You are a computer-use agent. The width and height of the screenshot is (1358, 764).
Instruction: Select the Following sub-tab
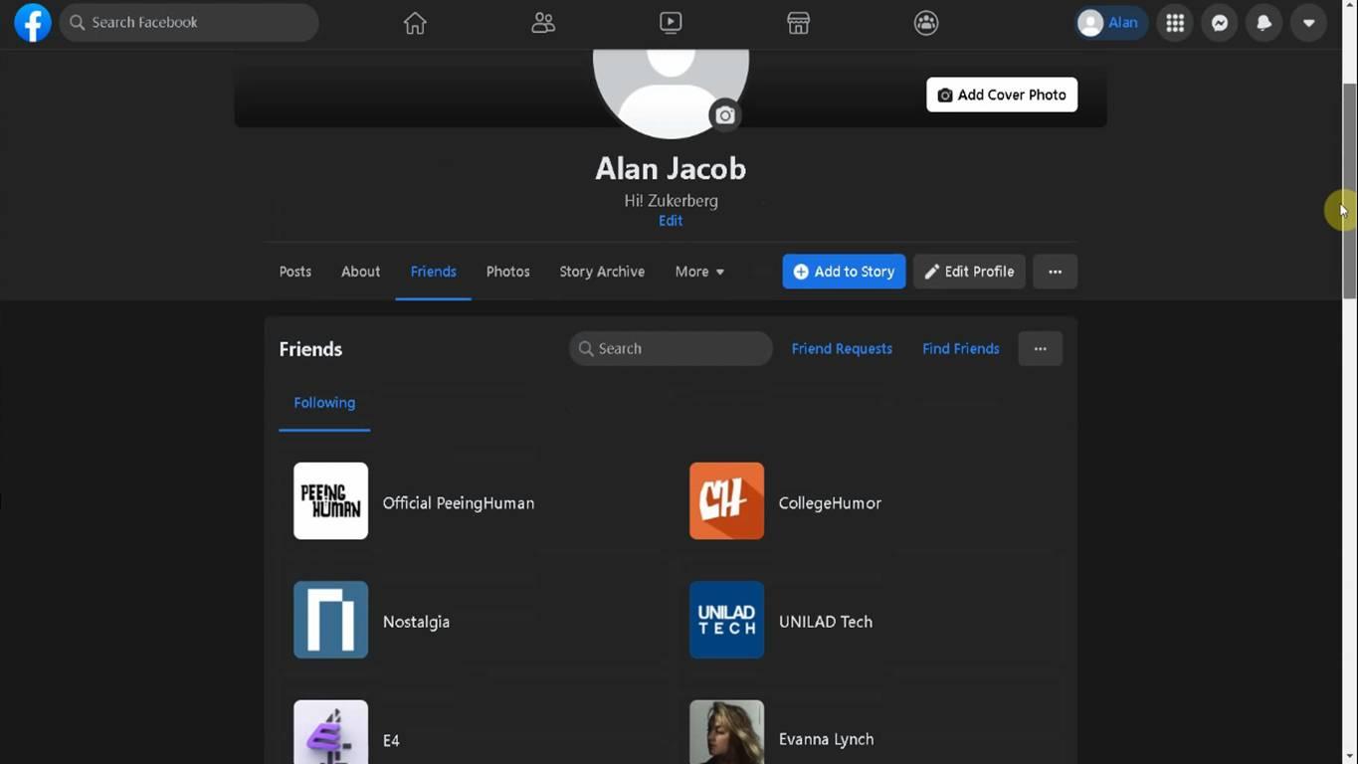click(324, 403)
